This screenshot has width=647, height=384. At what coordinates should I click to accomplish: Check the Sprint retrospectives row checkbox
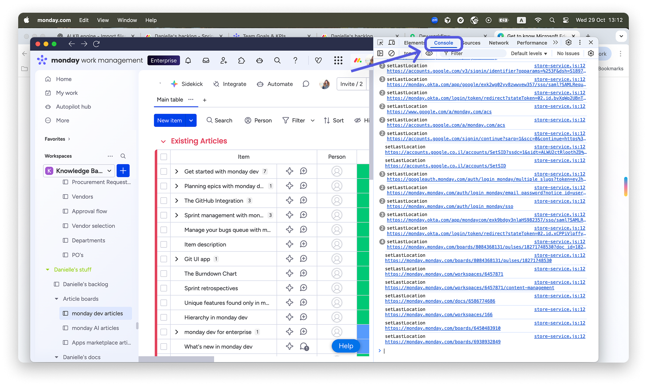164,288
